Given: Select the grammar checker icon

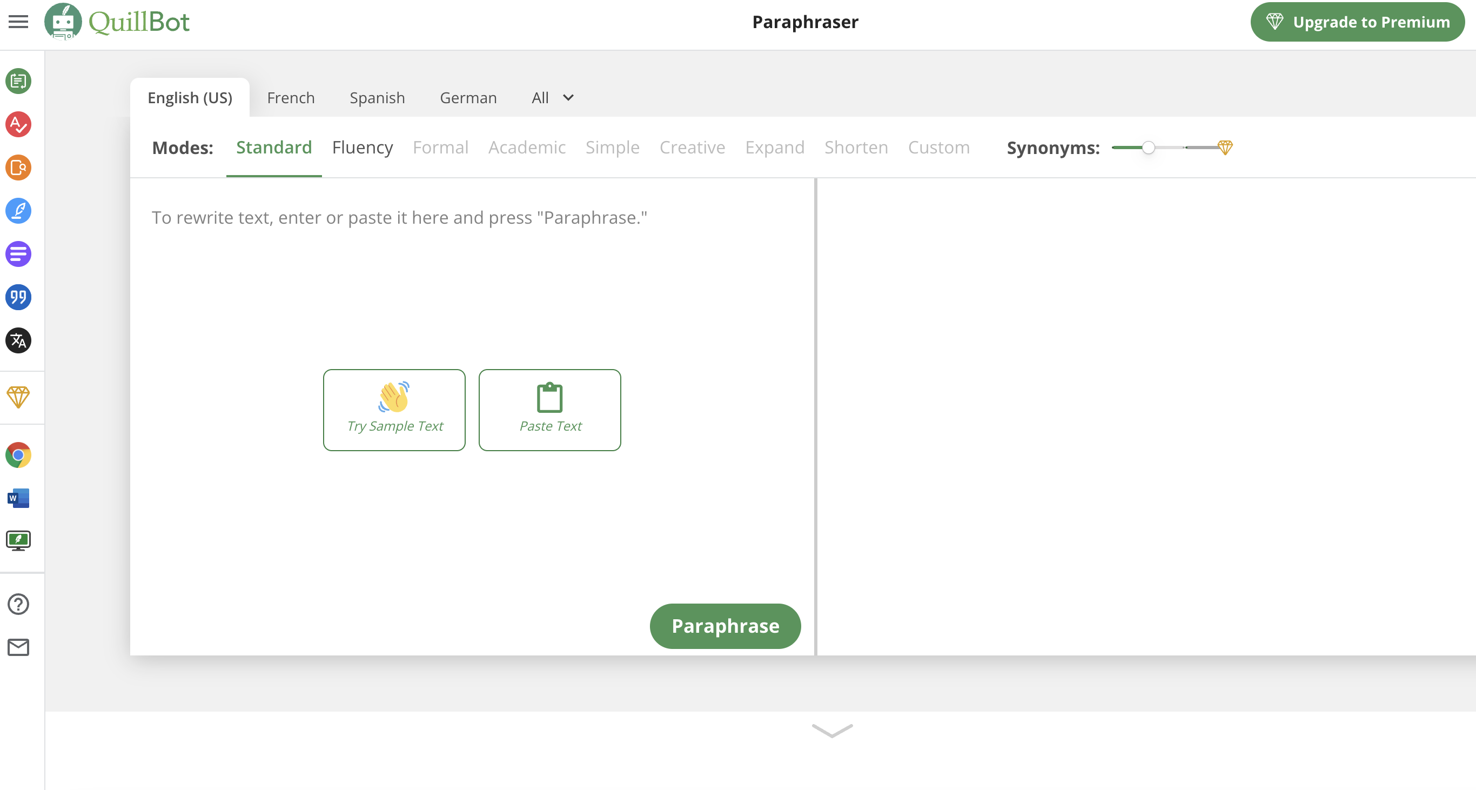Looking at the screenshot, I should pos(18,124).
